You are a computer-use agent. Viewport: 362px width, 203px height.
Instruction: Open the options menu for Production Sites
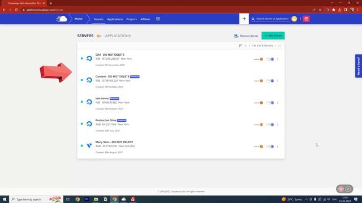coord(278,125)
